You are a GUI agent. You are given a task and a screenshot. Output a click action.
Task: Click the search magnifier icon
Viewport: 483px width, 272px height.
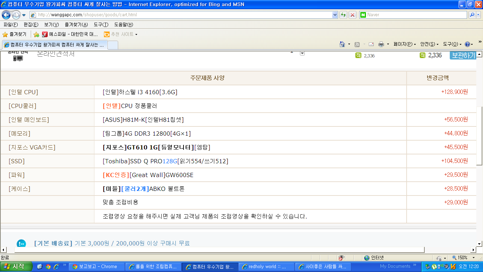tap(472, 15)
